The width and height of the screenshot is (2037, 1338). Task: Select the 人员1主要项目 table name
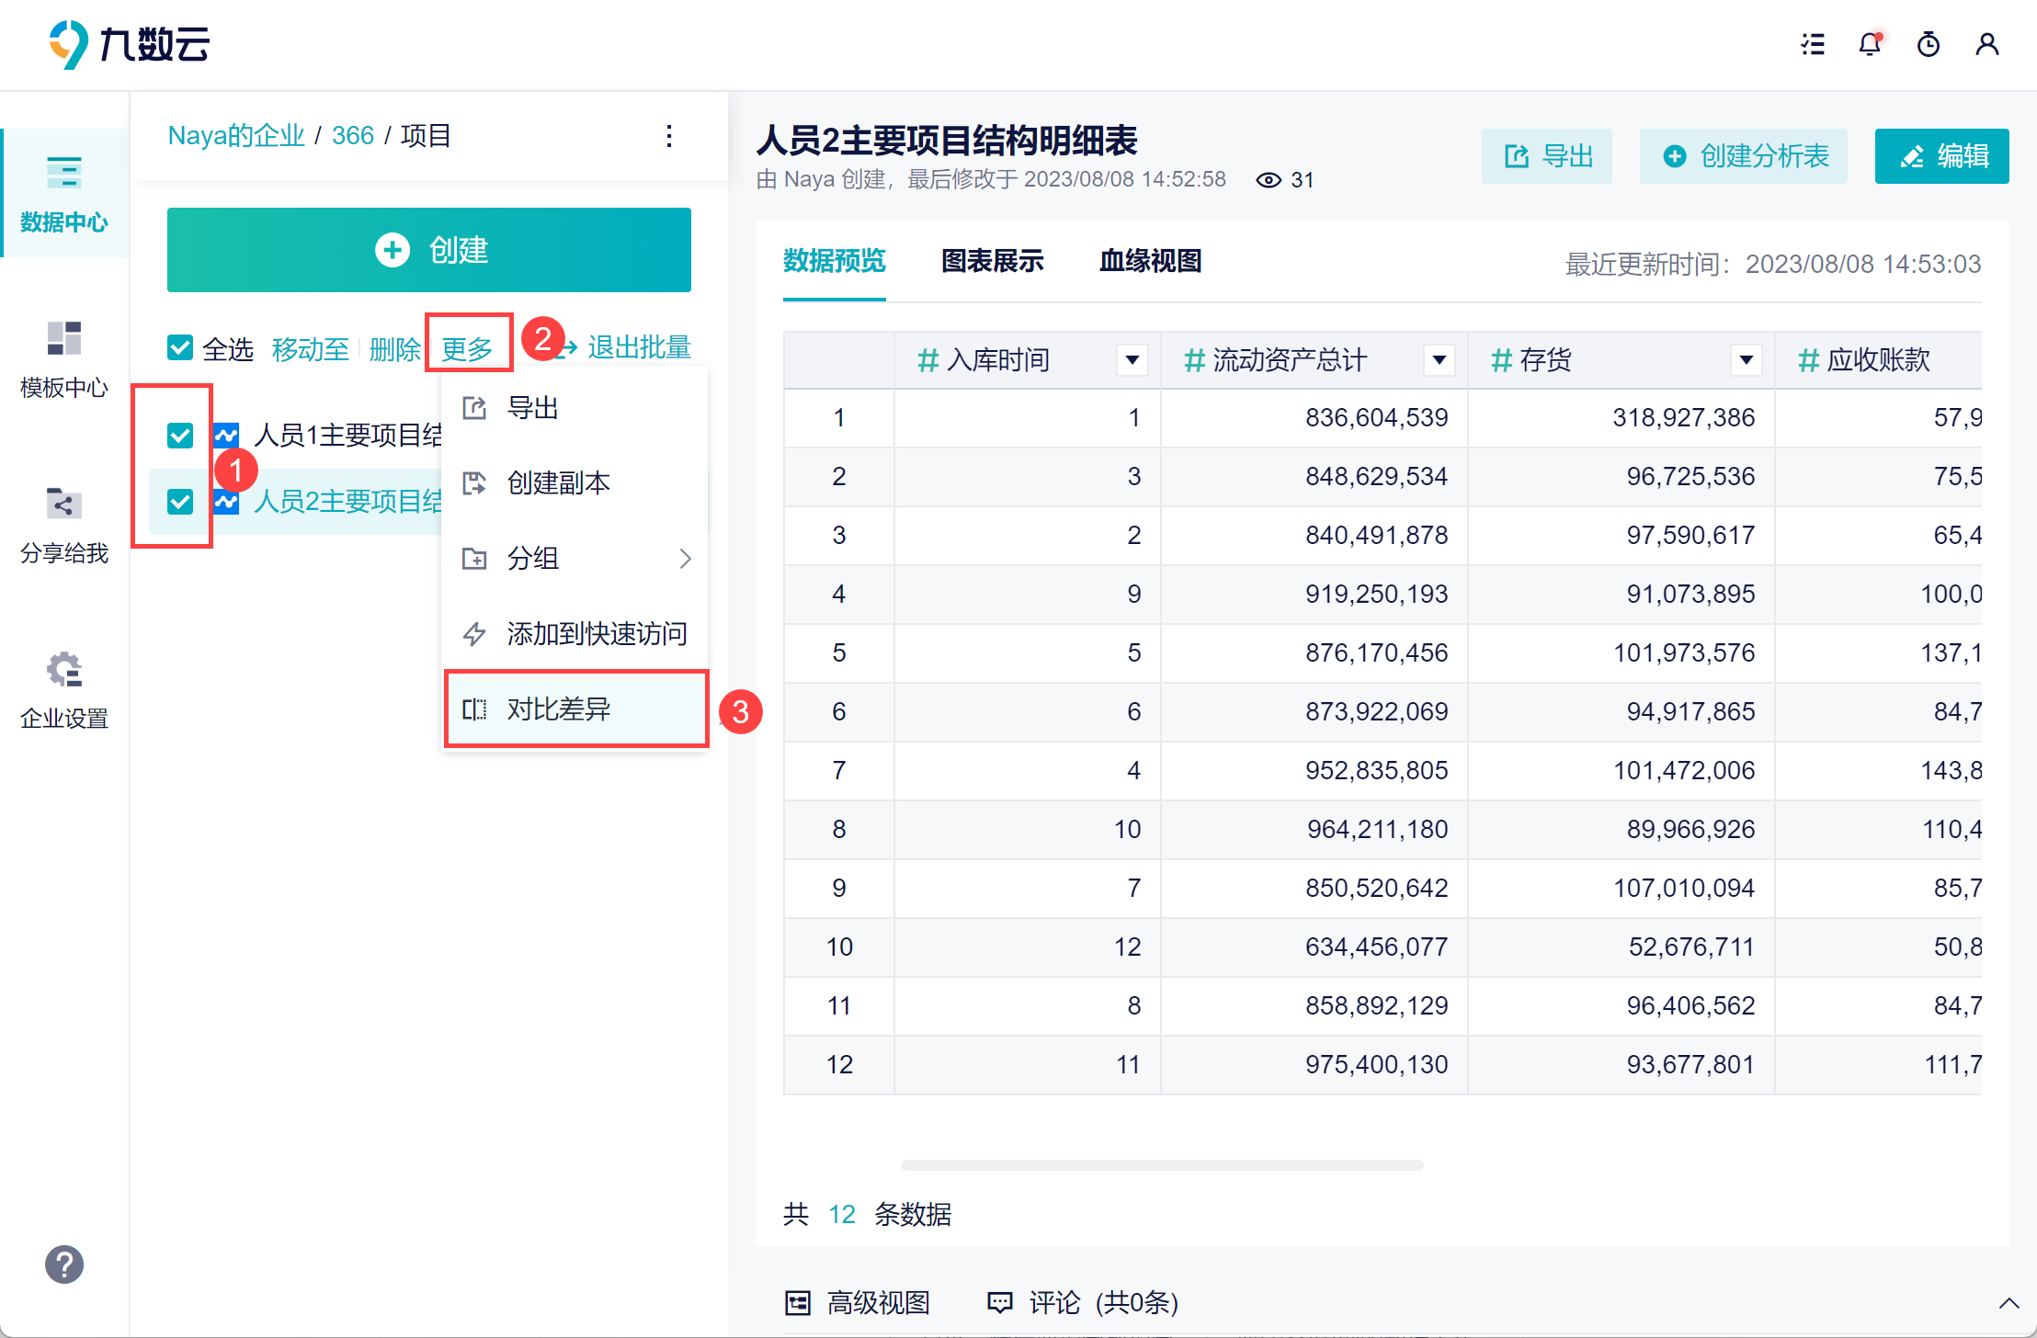tap(349, 435)
